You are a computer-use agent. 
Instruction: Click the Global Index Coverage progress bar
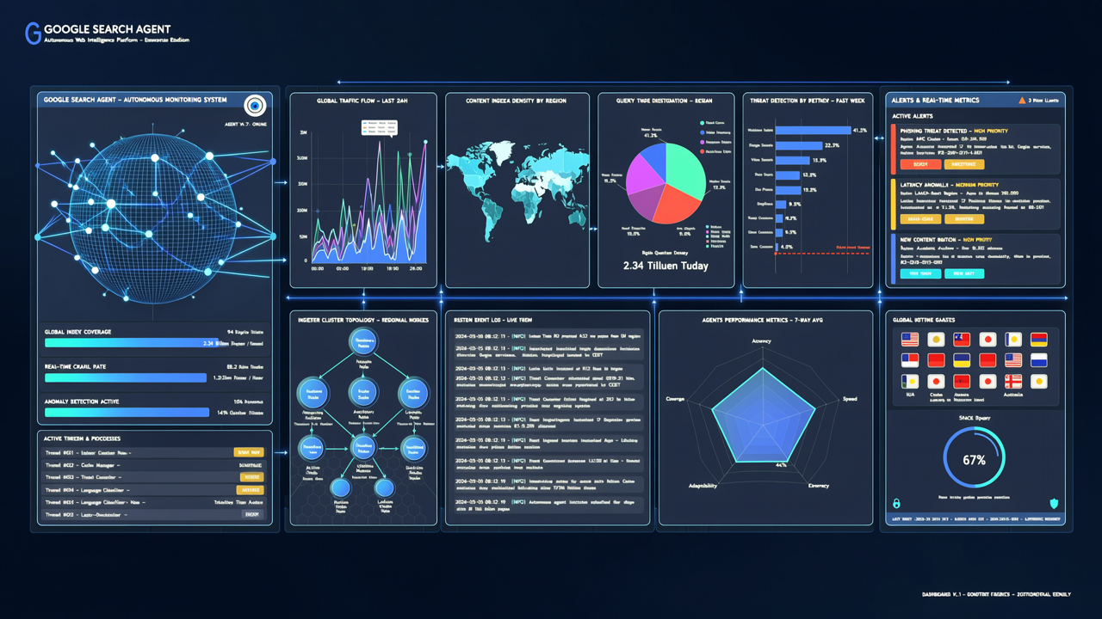coord(133,342)
